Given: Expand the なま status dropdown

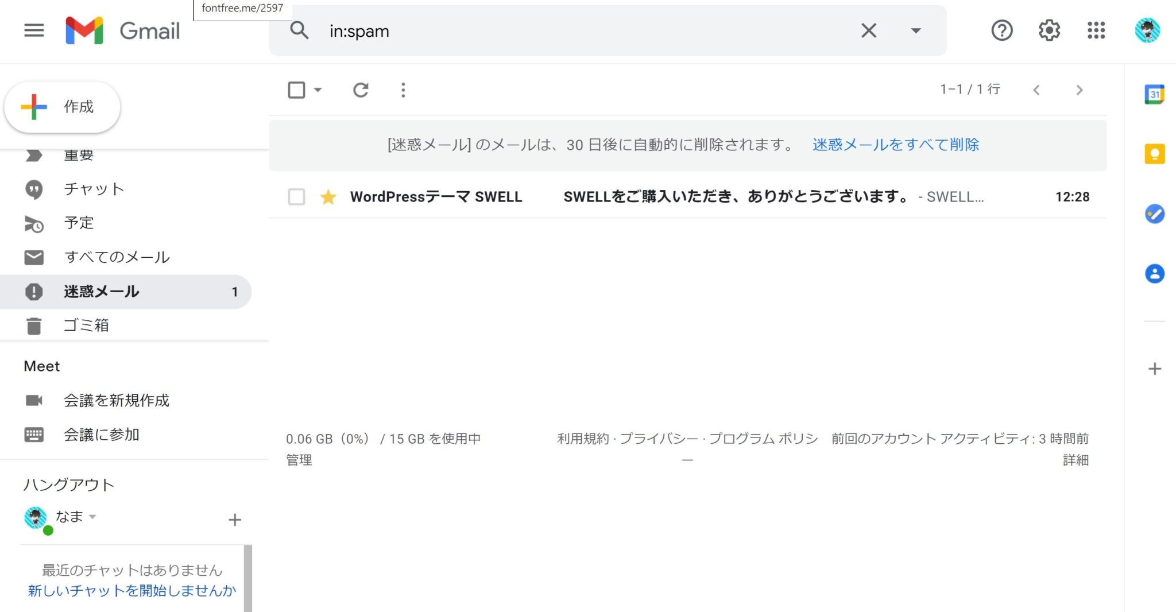Looking at the screenshot, I should click(92, 517).
